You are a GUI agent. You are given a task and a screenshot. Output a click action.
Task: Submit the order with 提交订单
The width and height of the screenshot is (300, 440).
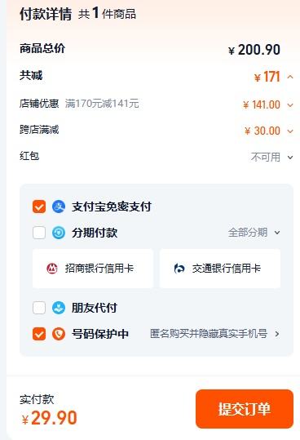pos(245,409)
